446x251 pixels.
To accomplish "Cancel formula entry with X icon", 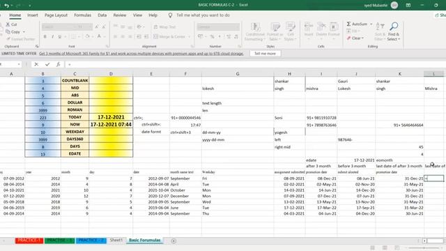I will pyautogui.click(x=36, y=64).
